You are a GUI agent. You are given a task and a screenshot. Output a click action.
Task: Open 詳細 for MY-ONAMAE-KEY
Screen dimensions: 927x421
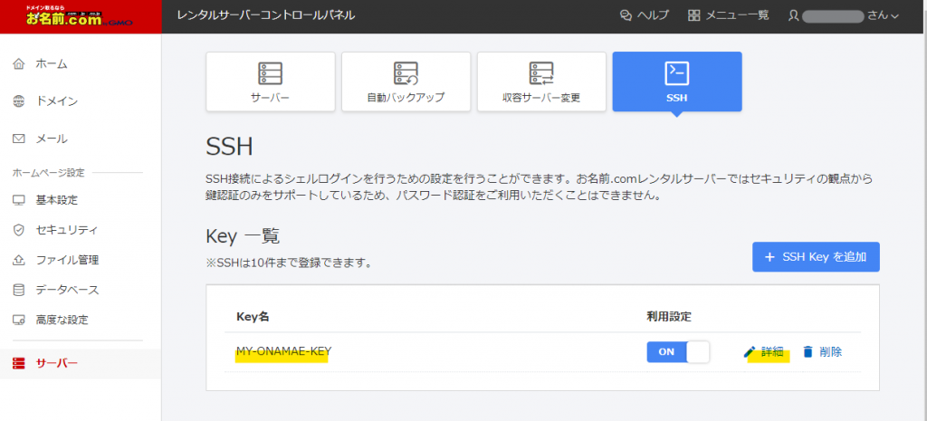coord(764,352)
